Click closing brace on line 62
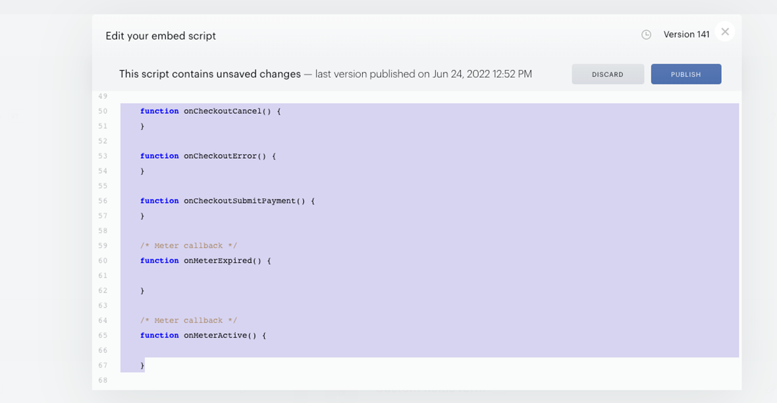Viewport: 777px width, 403px height. tap(142, 290)
